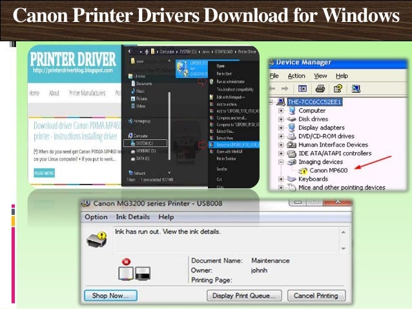Expand the Human Interface Devices node
The width and height of the screenshot is (412, 309).
281,145
